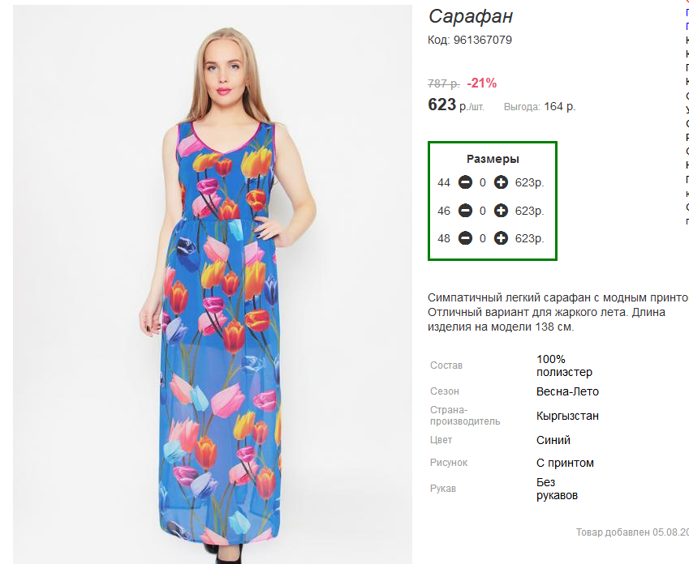Click the Сарафан product title
689x564 pixels.
click(x=471, y=17)
